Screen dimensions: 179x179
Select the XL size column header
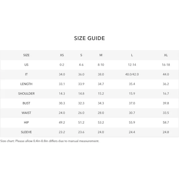tap(166, 55)
